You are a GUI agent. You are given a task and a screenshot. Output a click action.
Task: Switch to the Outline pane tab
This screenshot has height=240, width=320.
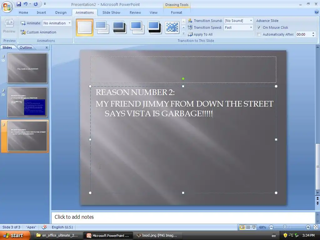26,47
